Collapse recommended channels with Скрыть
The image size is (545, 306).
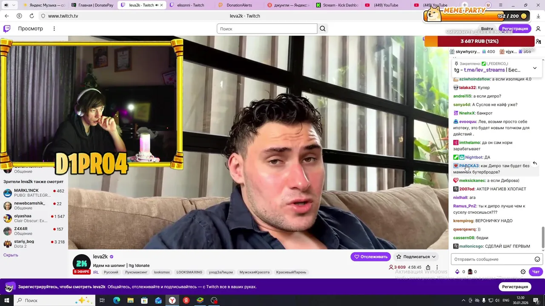click(x=11, y=255)
